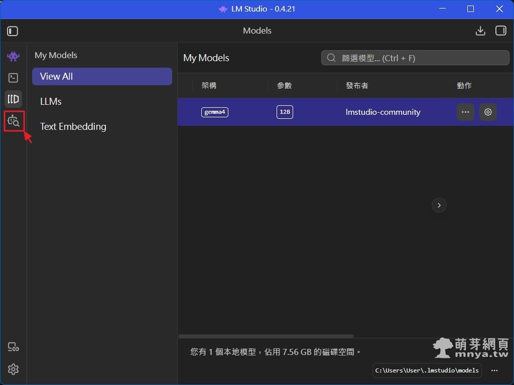
Task: Expand the panel using the round chevron button
Action: (x=439, y=205)
